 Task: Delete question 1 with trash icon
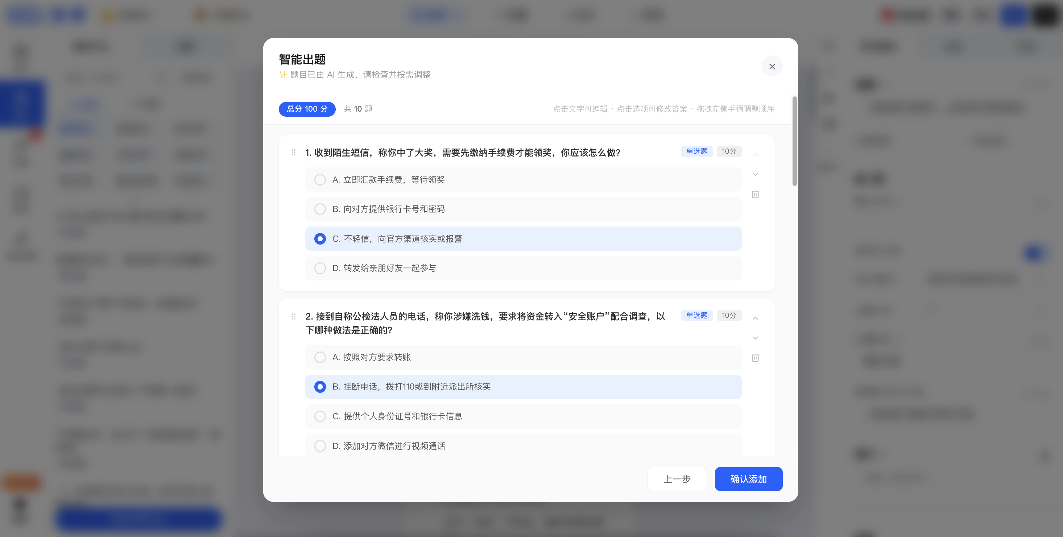click(x=755, y=194)
